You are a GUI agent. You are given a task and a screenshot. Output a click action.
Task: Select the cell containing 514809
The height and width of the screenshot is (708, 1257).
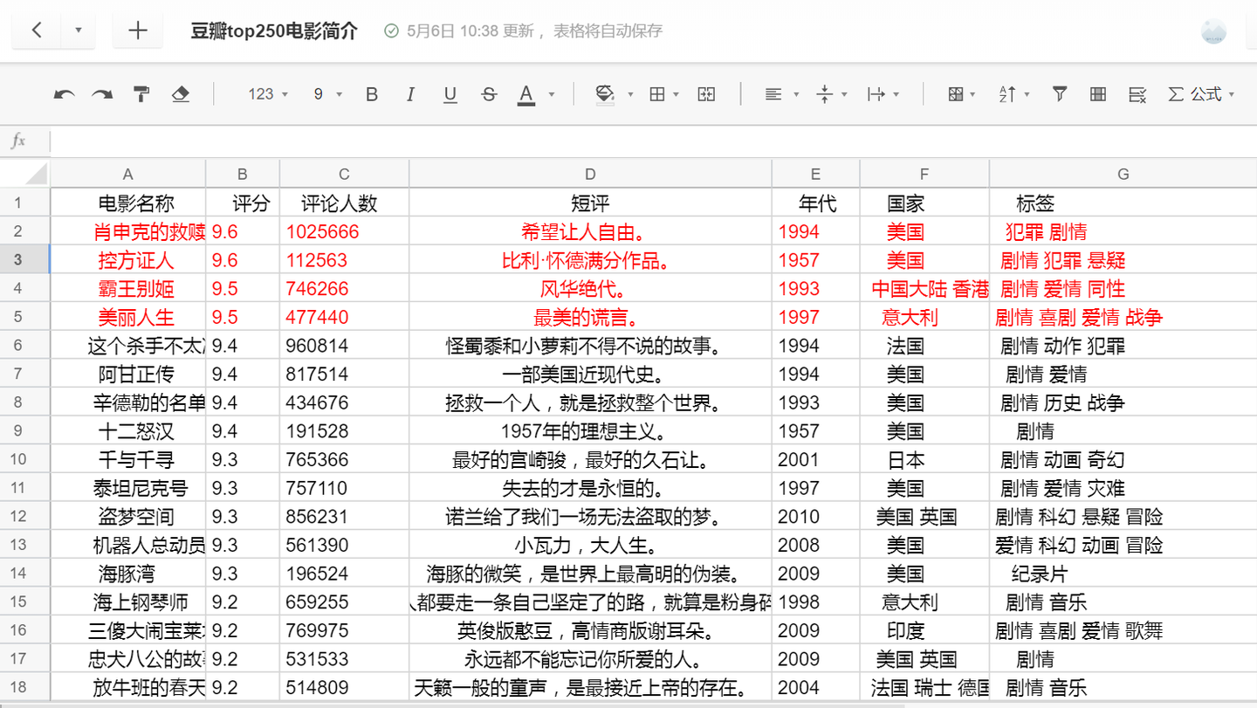coord(345,687)
